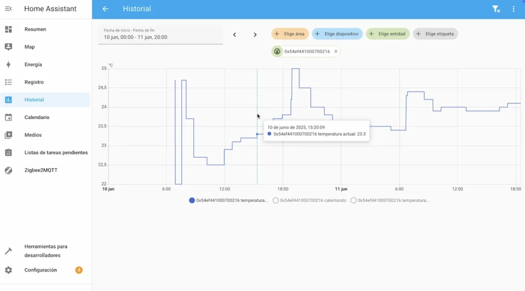Go to the previous date range
Image resolution: width=525 pixels, height=291 pixels.
(234, 34)
